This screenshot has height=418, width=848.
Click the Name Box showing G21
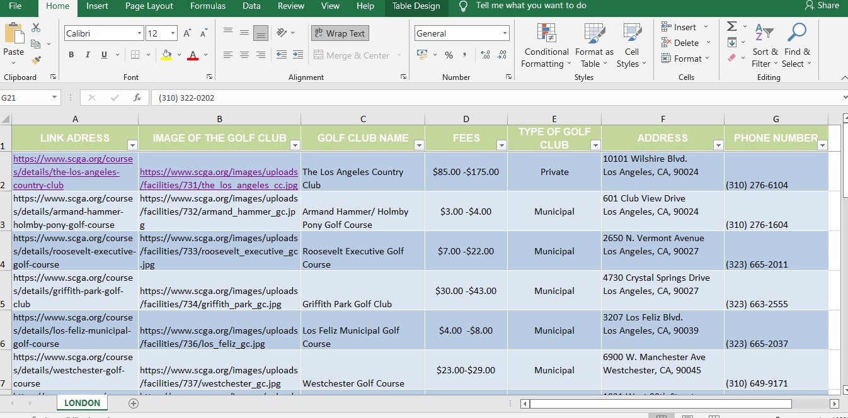click(25, 98)
